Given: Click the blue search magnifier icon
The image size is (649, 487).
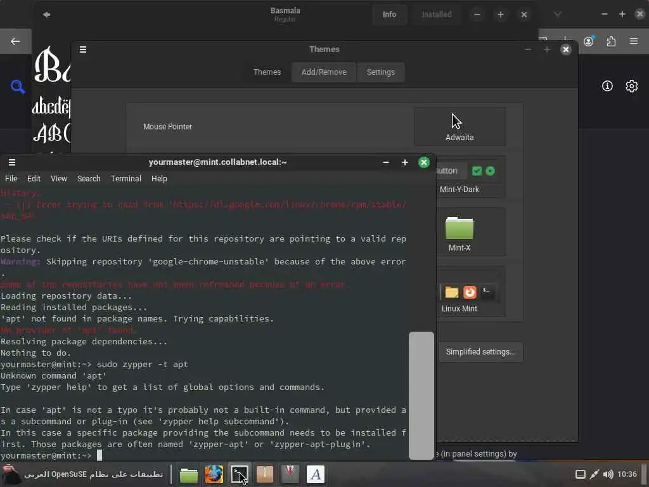Looking at the screenshot, I should point(18,86).
